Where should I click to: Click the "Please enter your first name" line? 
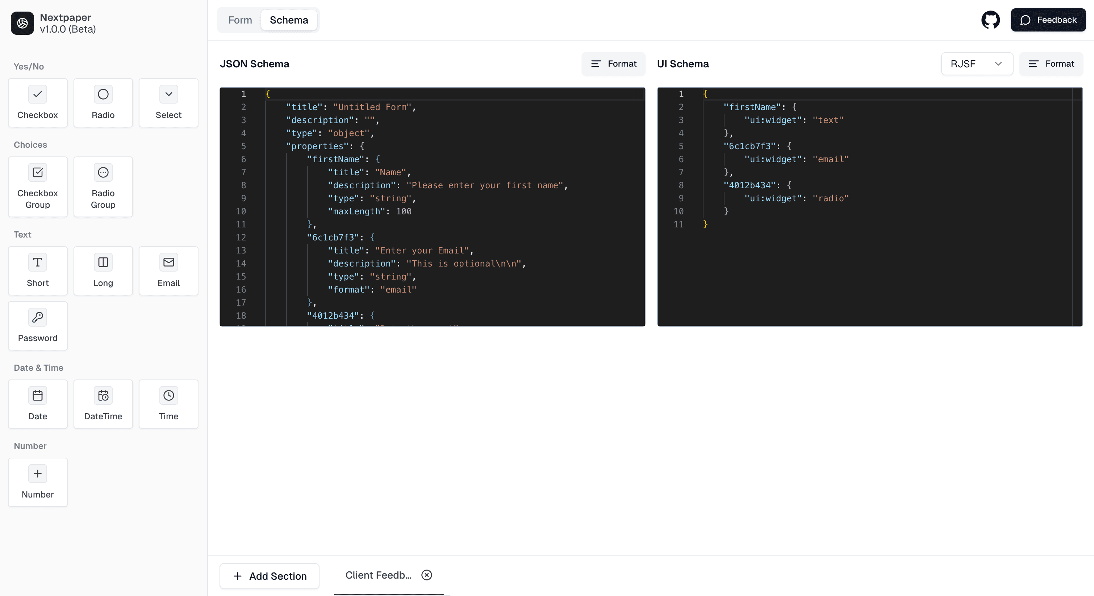click(x=448, y=185)
